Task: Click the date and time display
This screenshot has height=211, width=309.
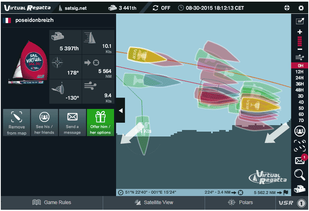Action: click(x=215, y=8)
